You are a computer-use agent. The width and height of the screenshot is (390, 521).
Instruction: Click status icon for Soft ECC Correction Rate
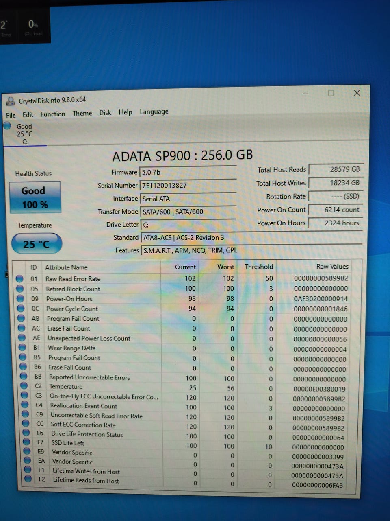[x=26, y=423]
